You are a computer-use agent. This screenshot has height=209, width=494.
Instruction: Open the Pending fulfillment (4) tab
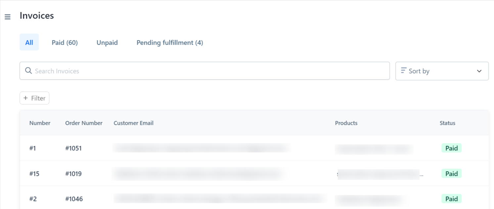coord(169,42)
